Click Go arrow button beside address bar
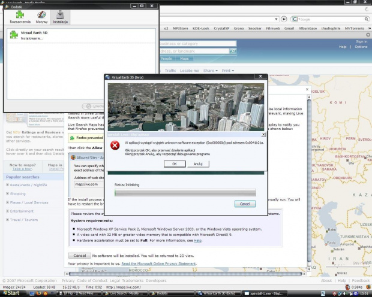Screen dimensions: 372x297 point(284,19)
